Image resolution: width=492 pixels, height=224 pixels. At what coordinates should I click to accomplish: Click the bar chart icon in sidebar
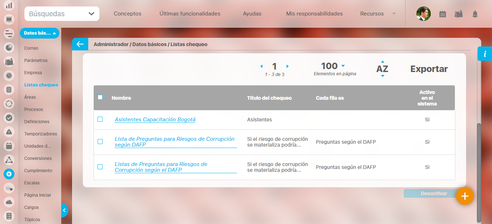9,5
